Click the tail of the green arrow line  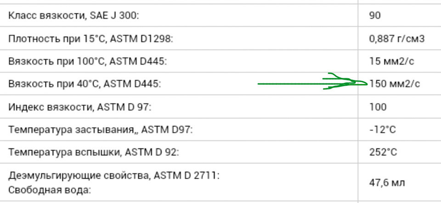(259, 84)
